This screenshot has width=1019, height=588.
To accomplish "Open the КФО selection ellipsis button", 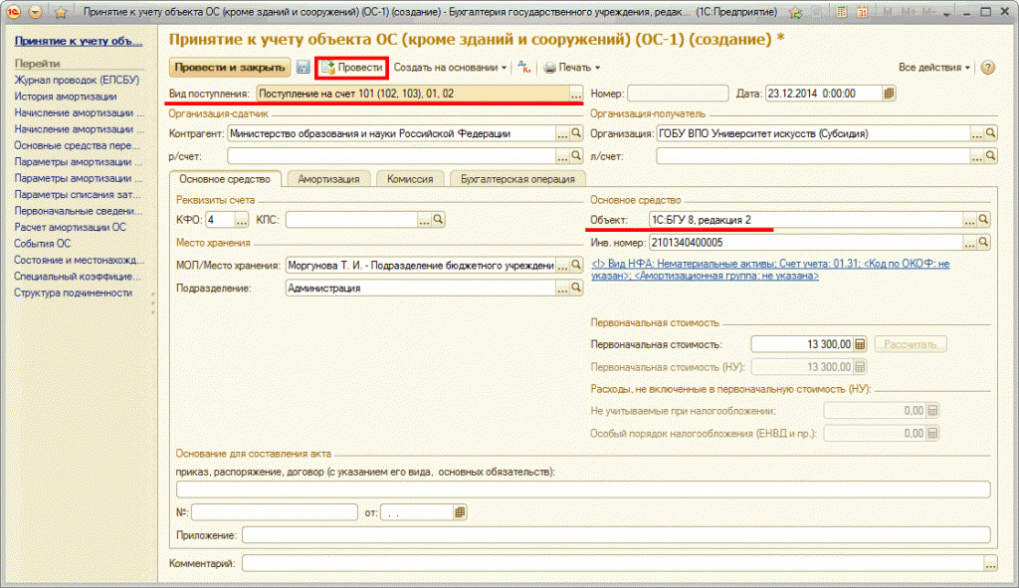I will [241, 220].
